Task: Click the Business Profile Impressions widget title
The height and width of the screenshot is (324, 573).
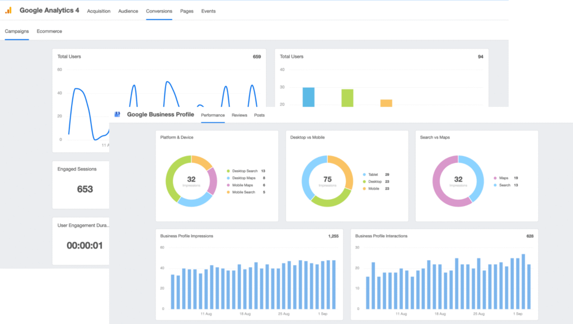Action: pos(186,236)
